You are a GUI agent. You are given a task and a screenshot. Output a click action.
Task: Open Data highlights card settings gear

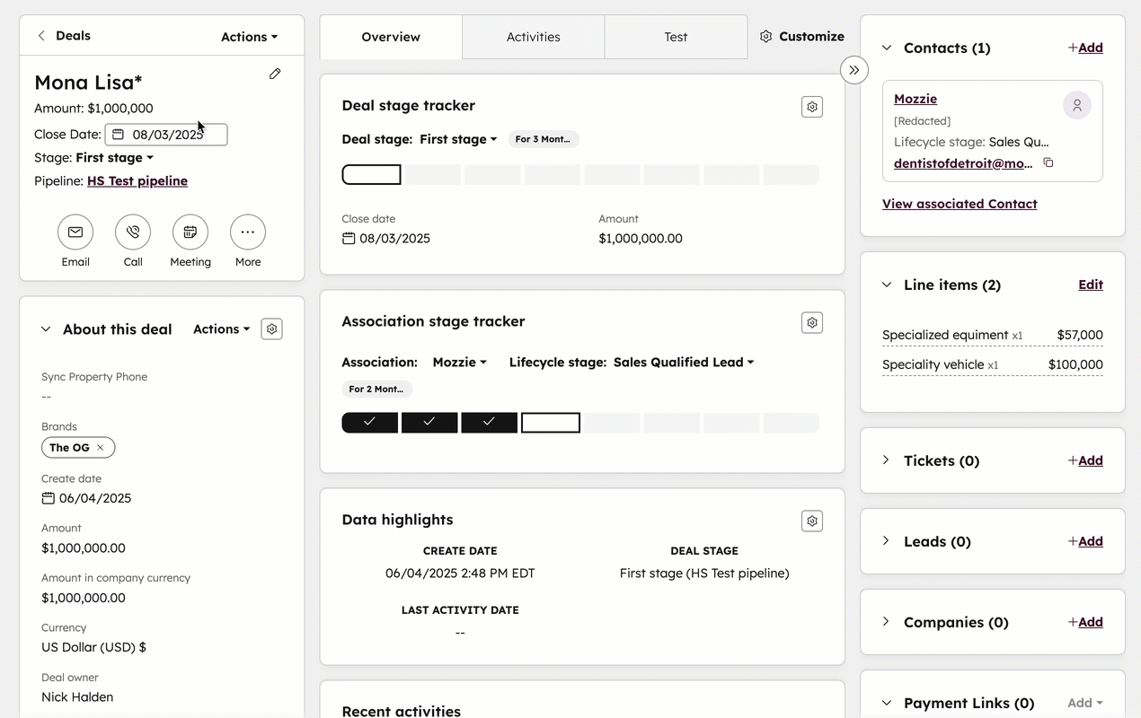click(x=811, y=521)
